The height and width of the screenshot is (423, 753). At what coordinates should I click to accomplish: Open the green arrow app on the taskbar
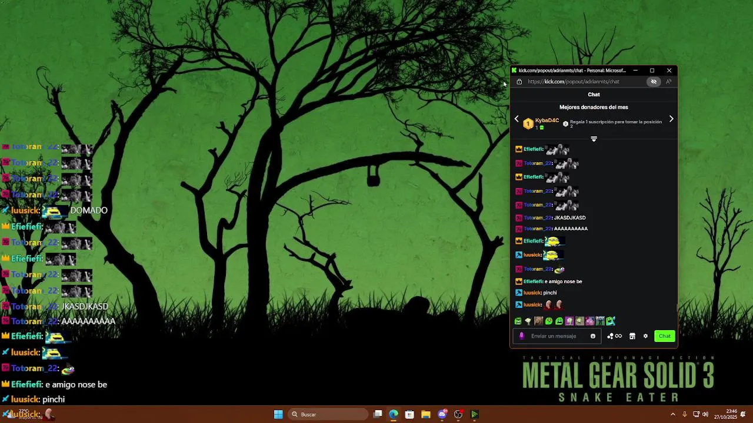click(474, 414)
